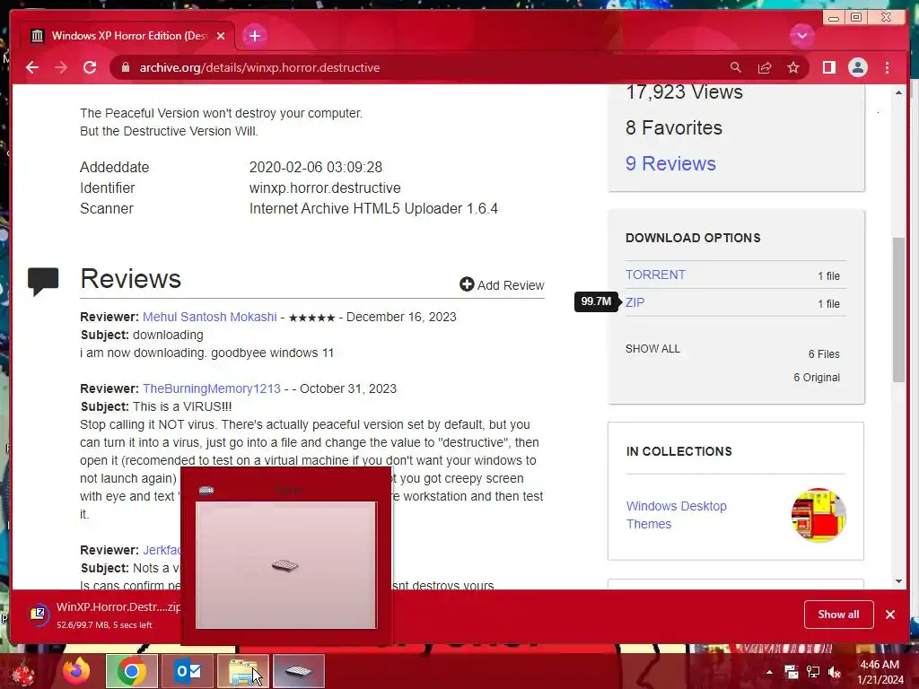Expand SHOW ALL download files

click(652, 349)
